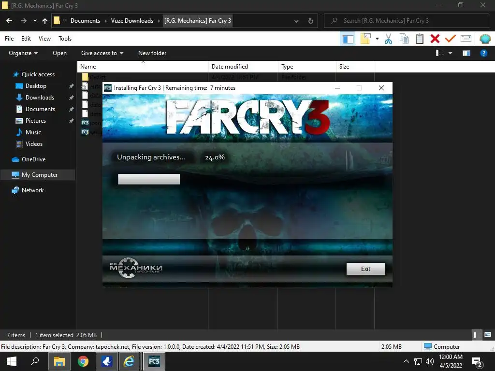Sort by the Size column header
Image resolution: width=495 pixels, height=371 pixels.
tap(355, 67)
